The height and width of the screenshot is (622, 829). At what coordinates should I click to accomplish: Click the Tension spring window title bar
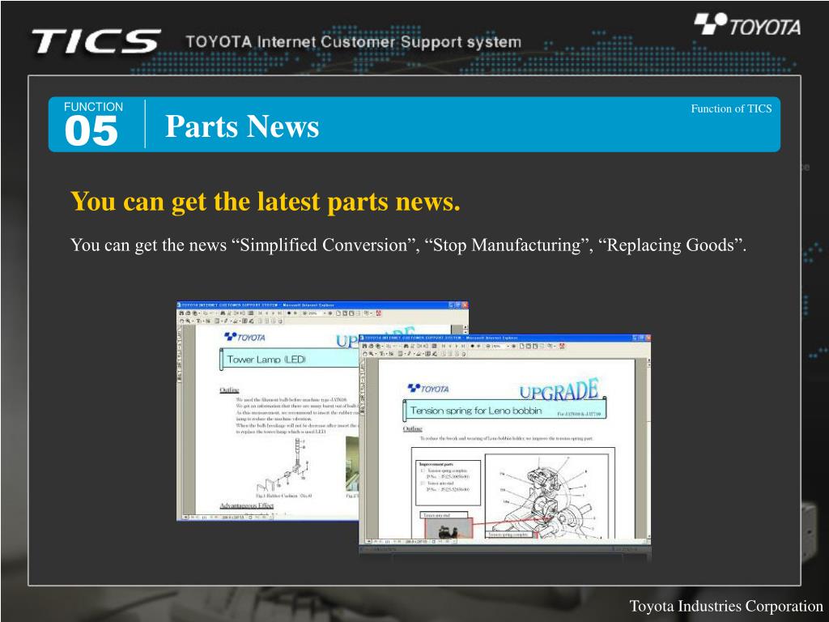[x=505, y=338]
